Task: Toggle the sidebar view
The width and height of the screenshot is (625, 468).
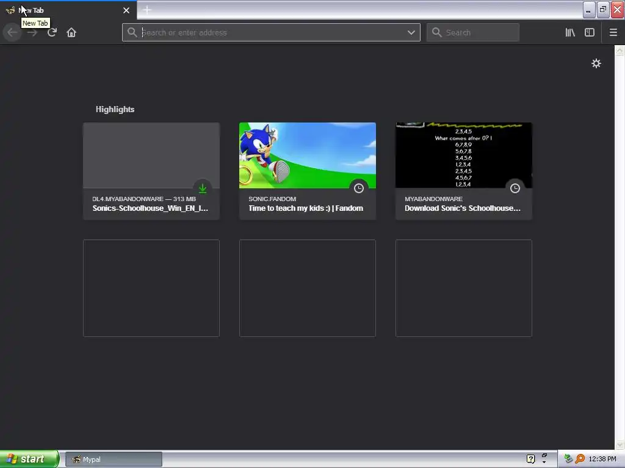Action: click(x=590, y=33)
